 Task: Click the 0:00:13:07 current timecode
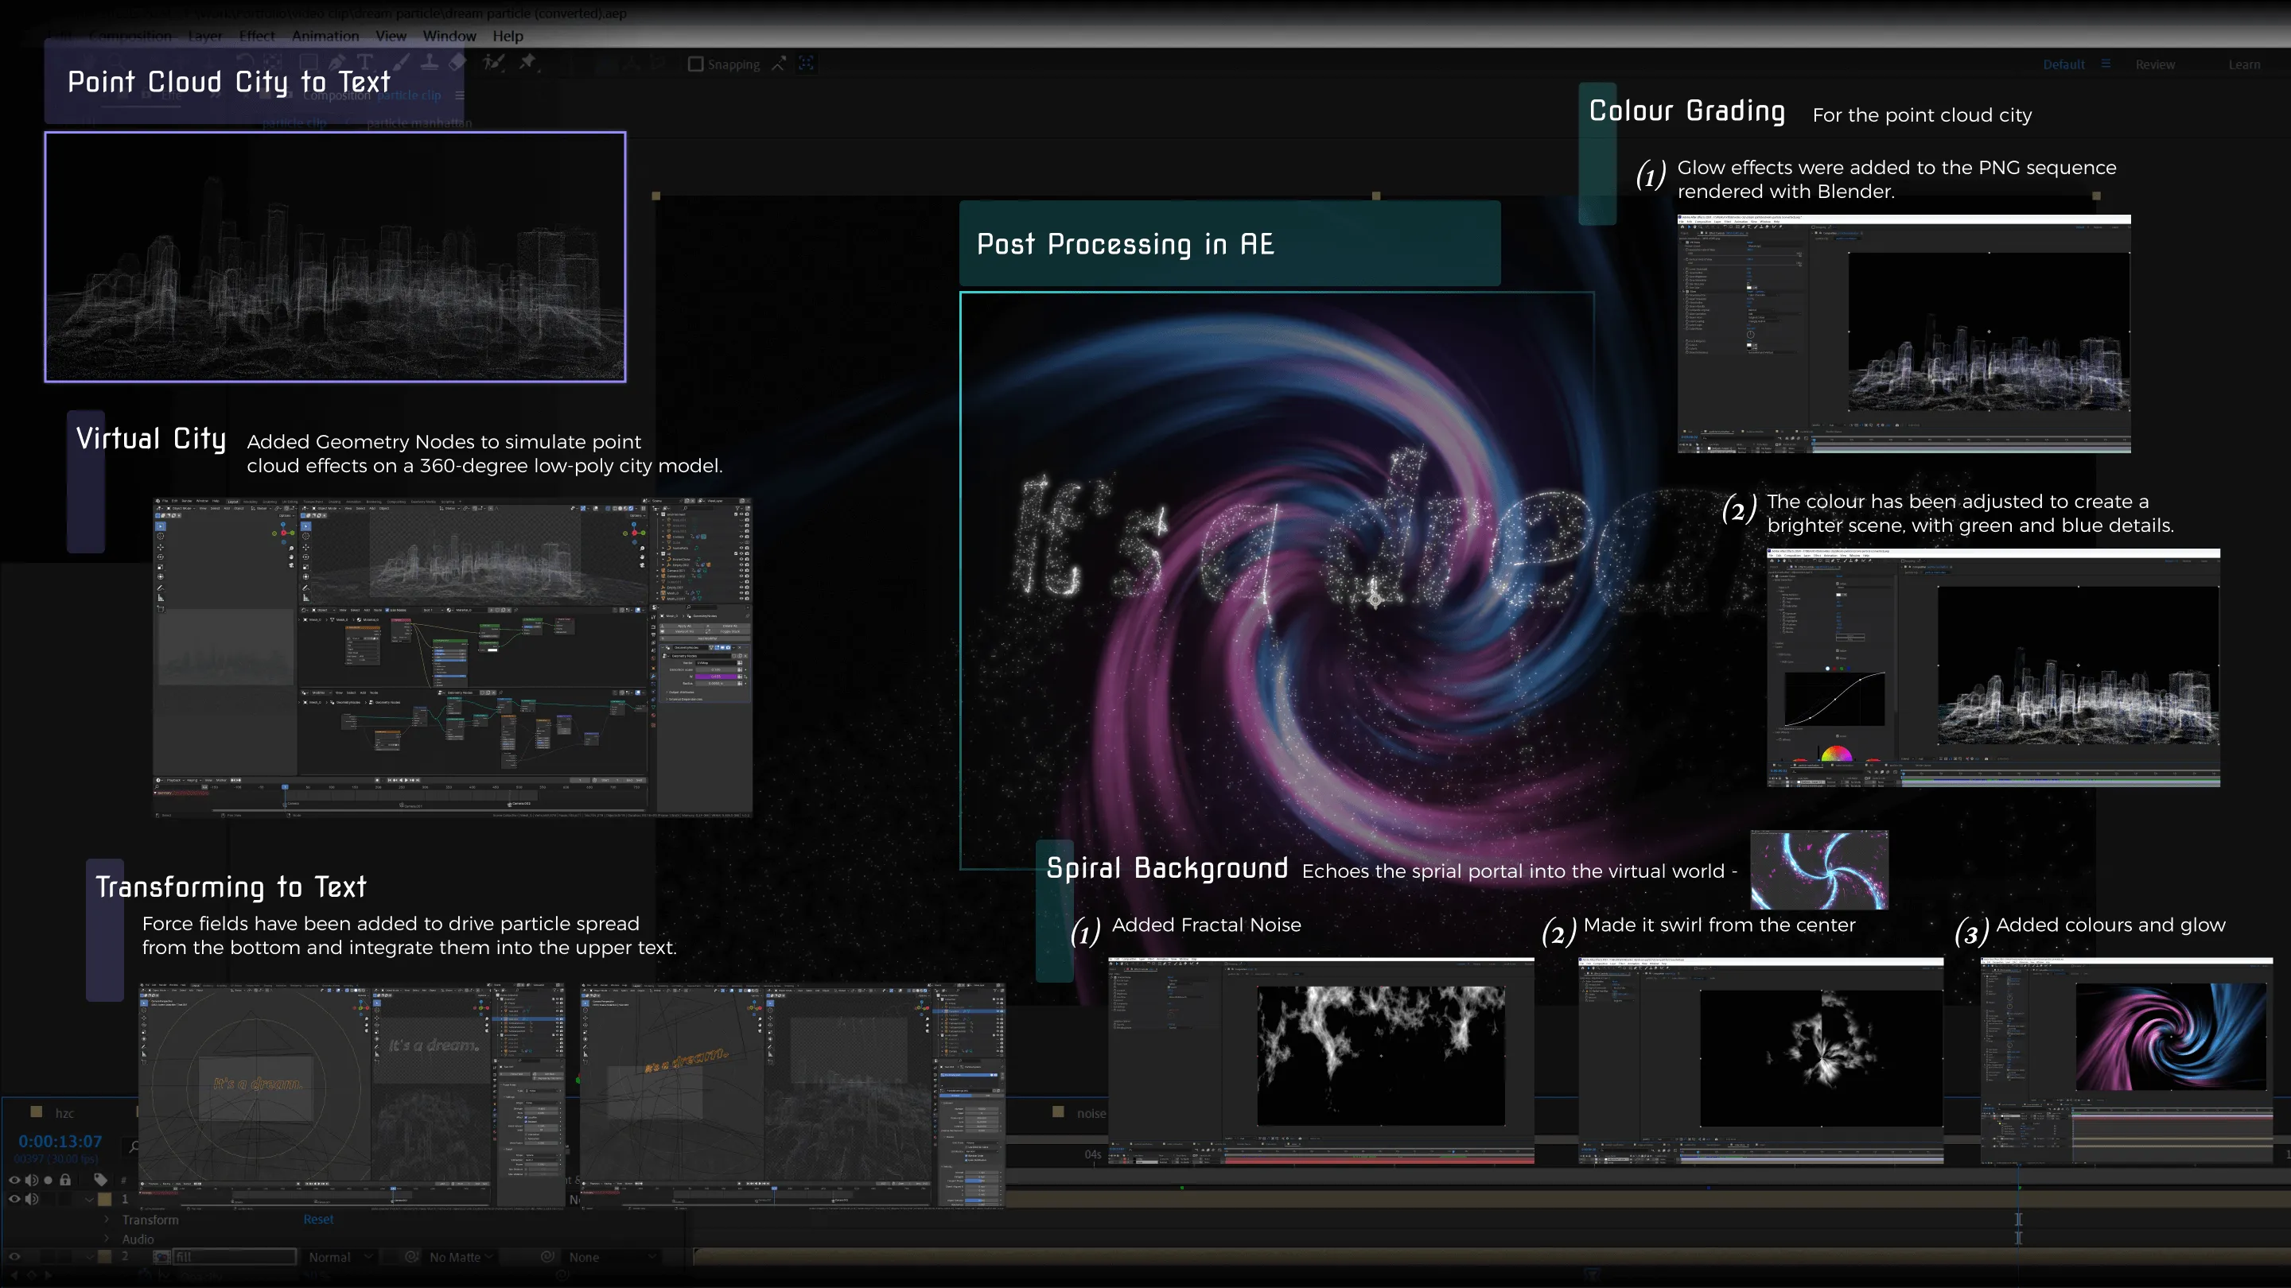(60, 1142)
